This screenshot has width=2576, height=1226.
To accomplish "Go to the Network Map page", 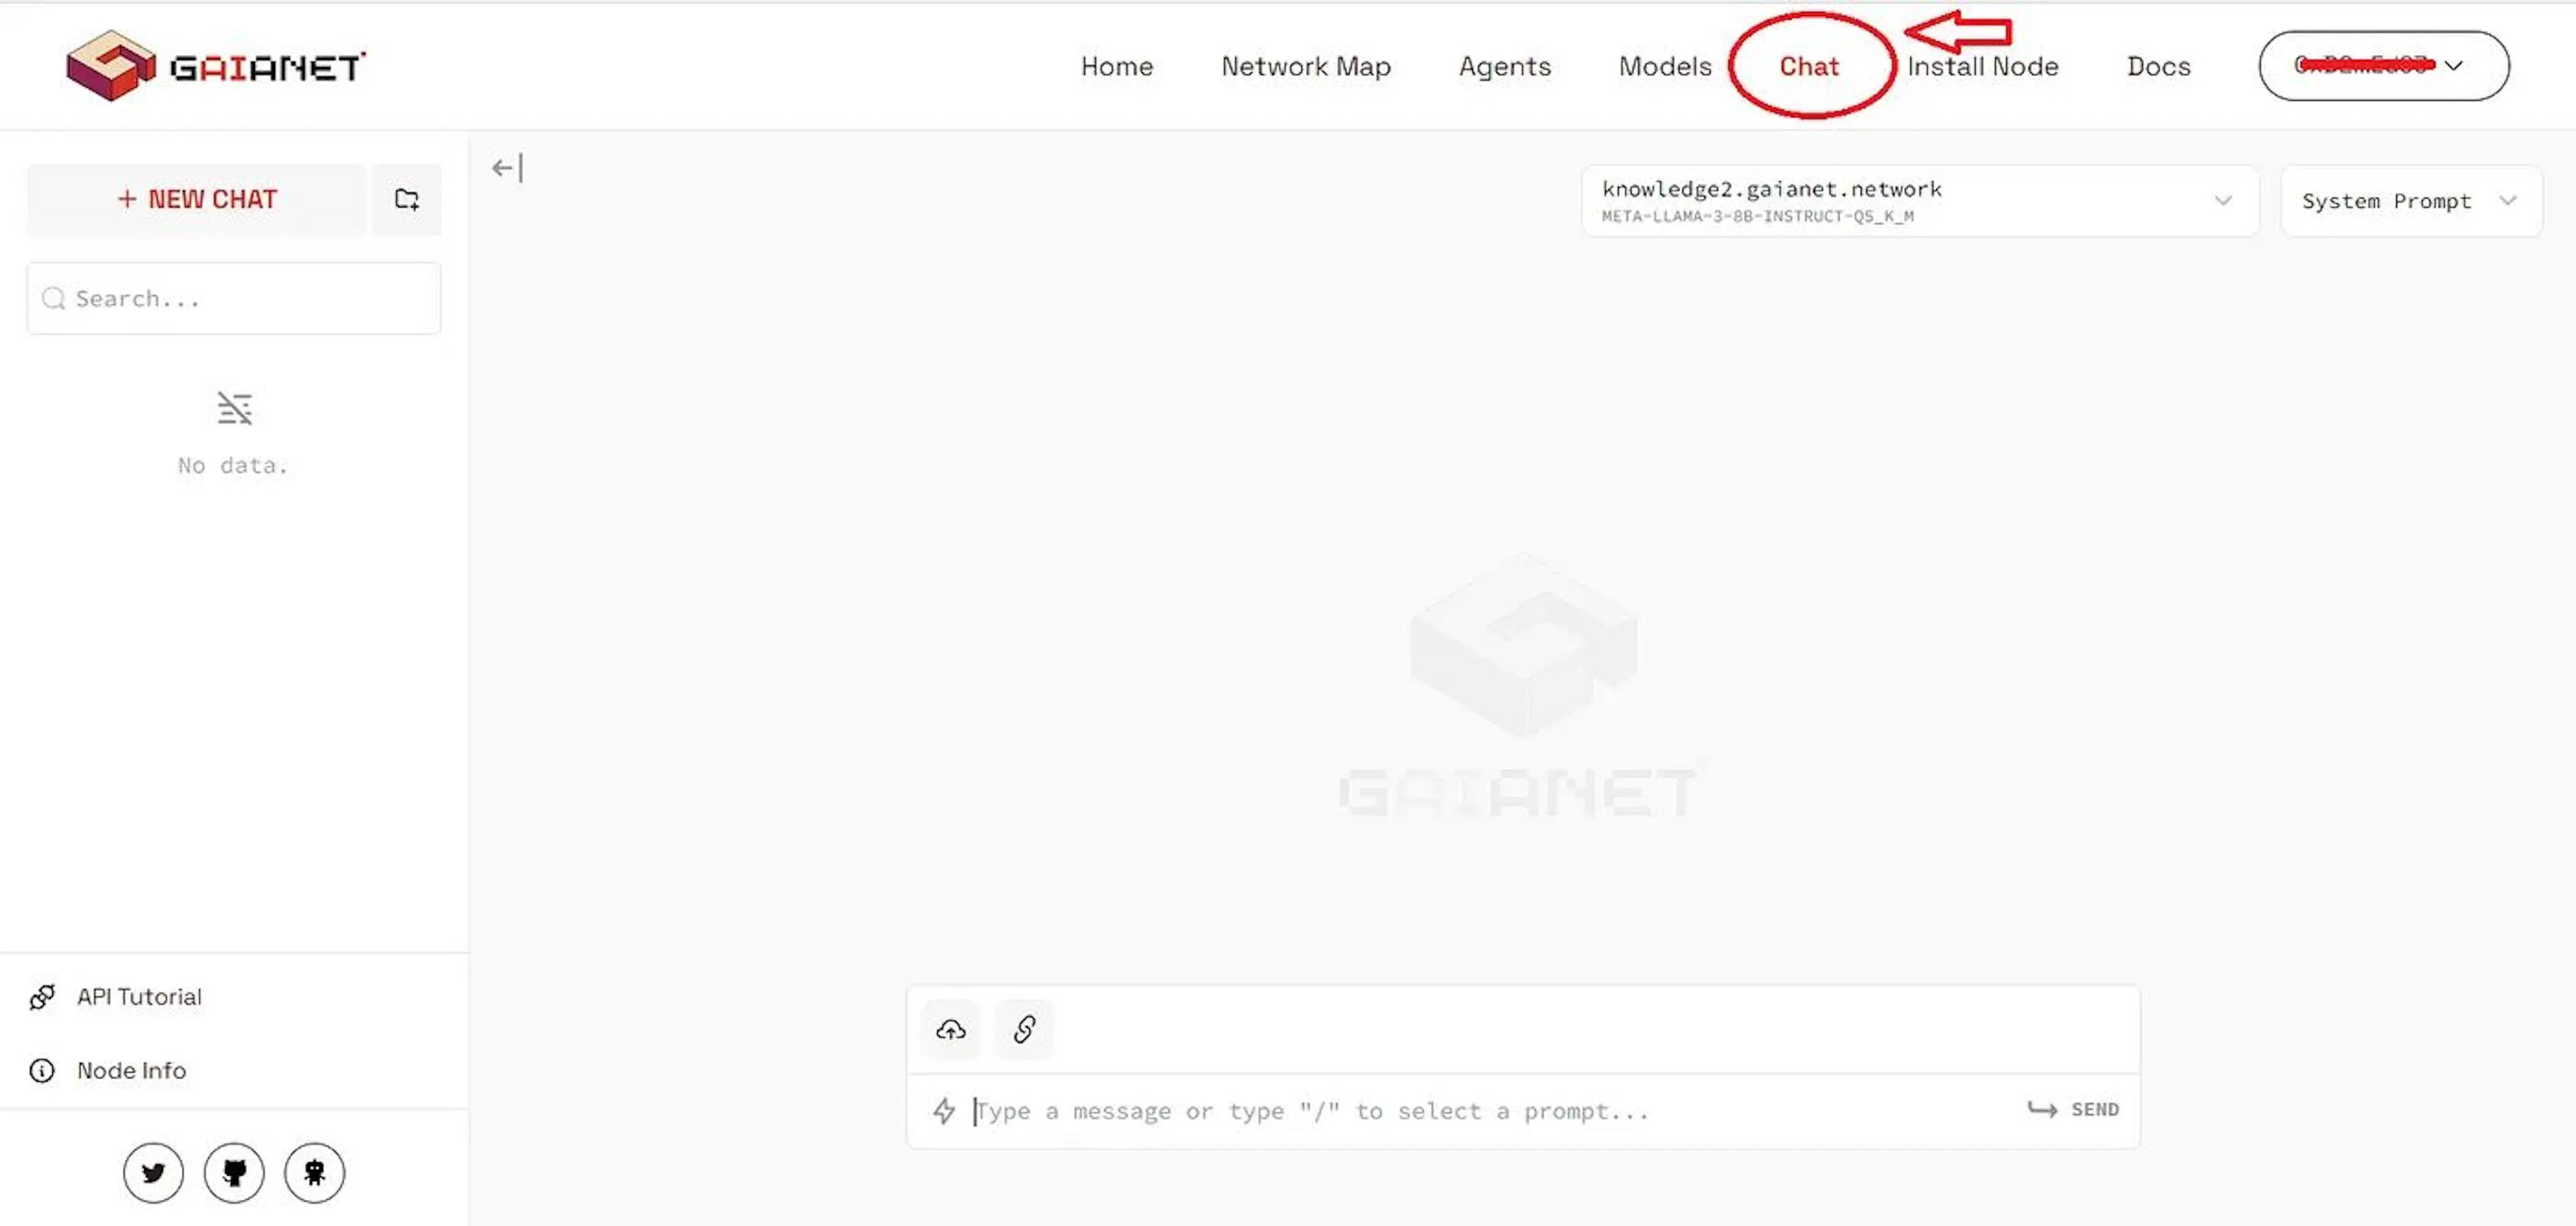I will (1305, 66).
